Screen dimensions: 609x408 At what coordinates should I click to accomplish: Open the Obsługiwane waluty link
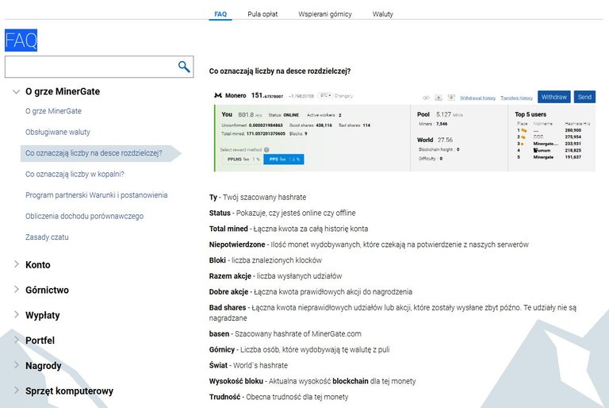(x=57, y=133)
